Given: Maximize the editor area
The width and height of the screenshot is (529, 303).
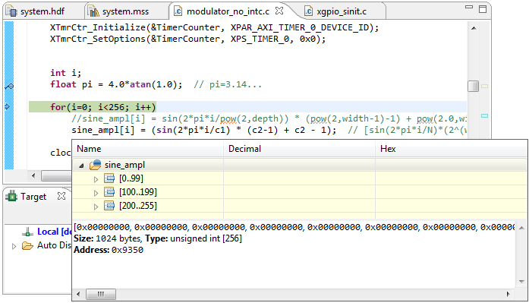Looking at the screenshot, I should (x=483, y=9).
